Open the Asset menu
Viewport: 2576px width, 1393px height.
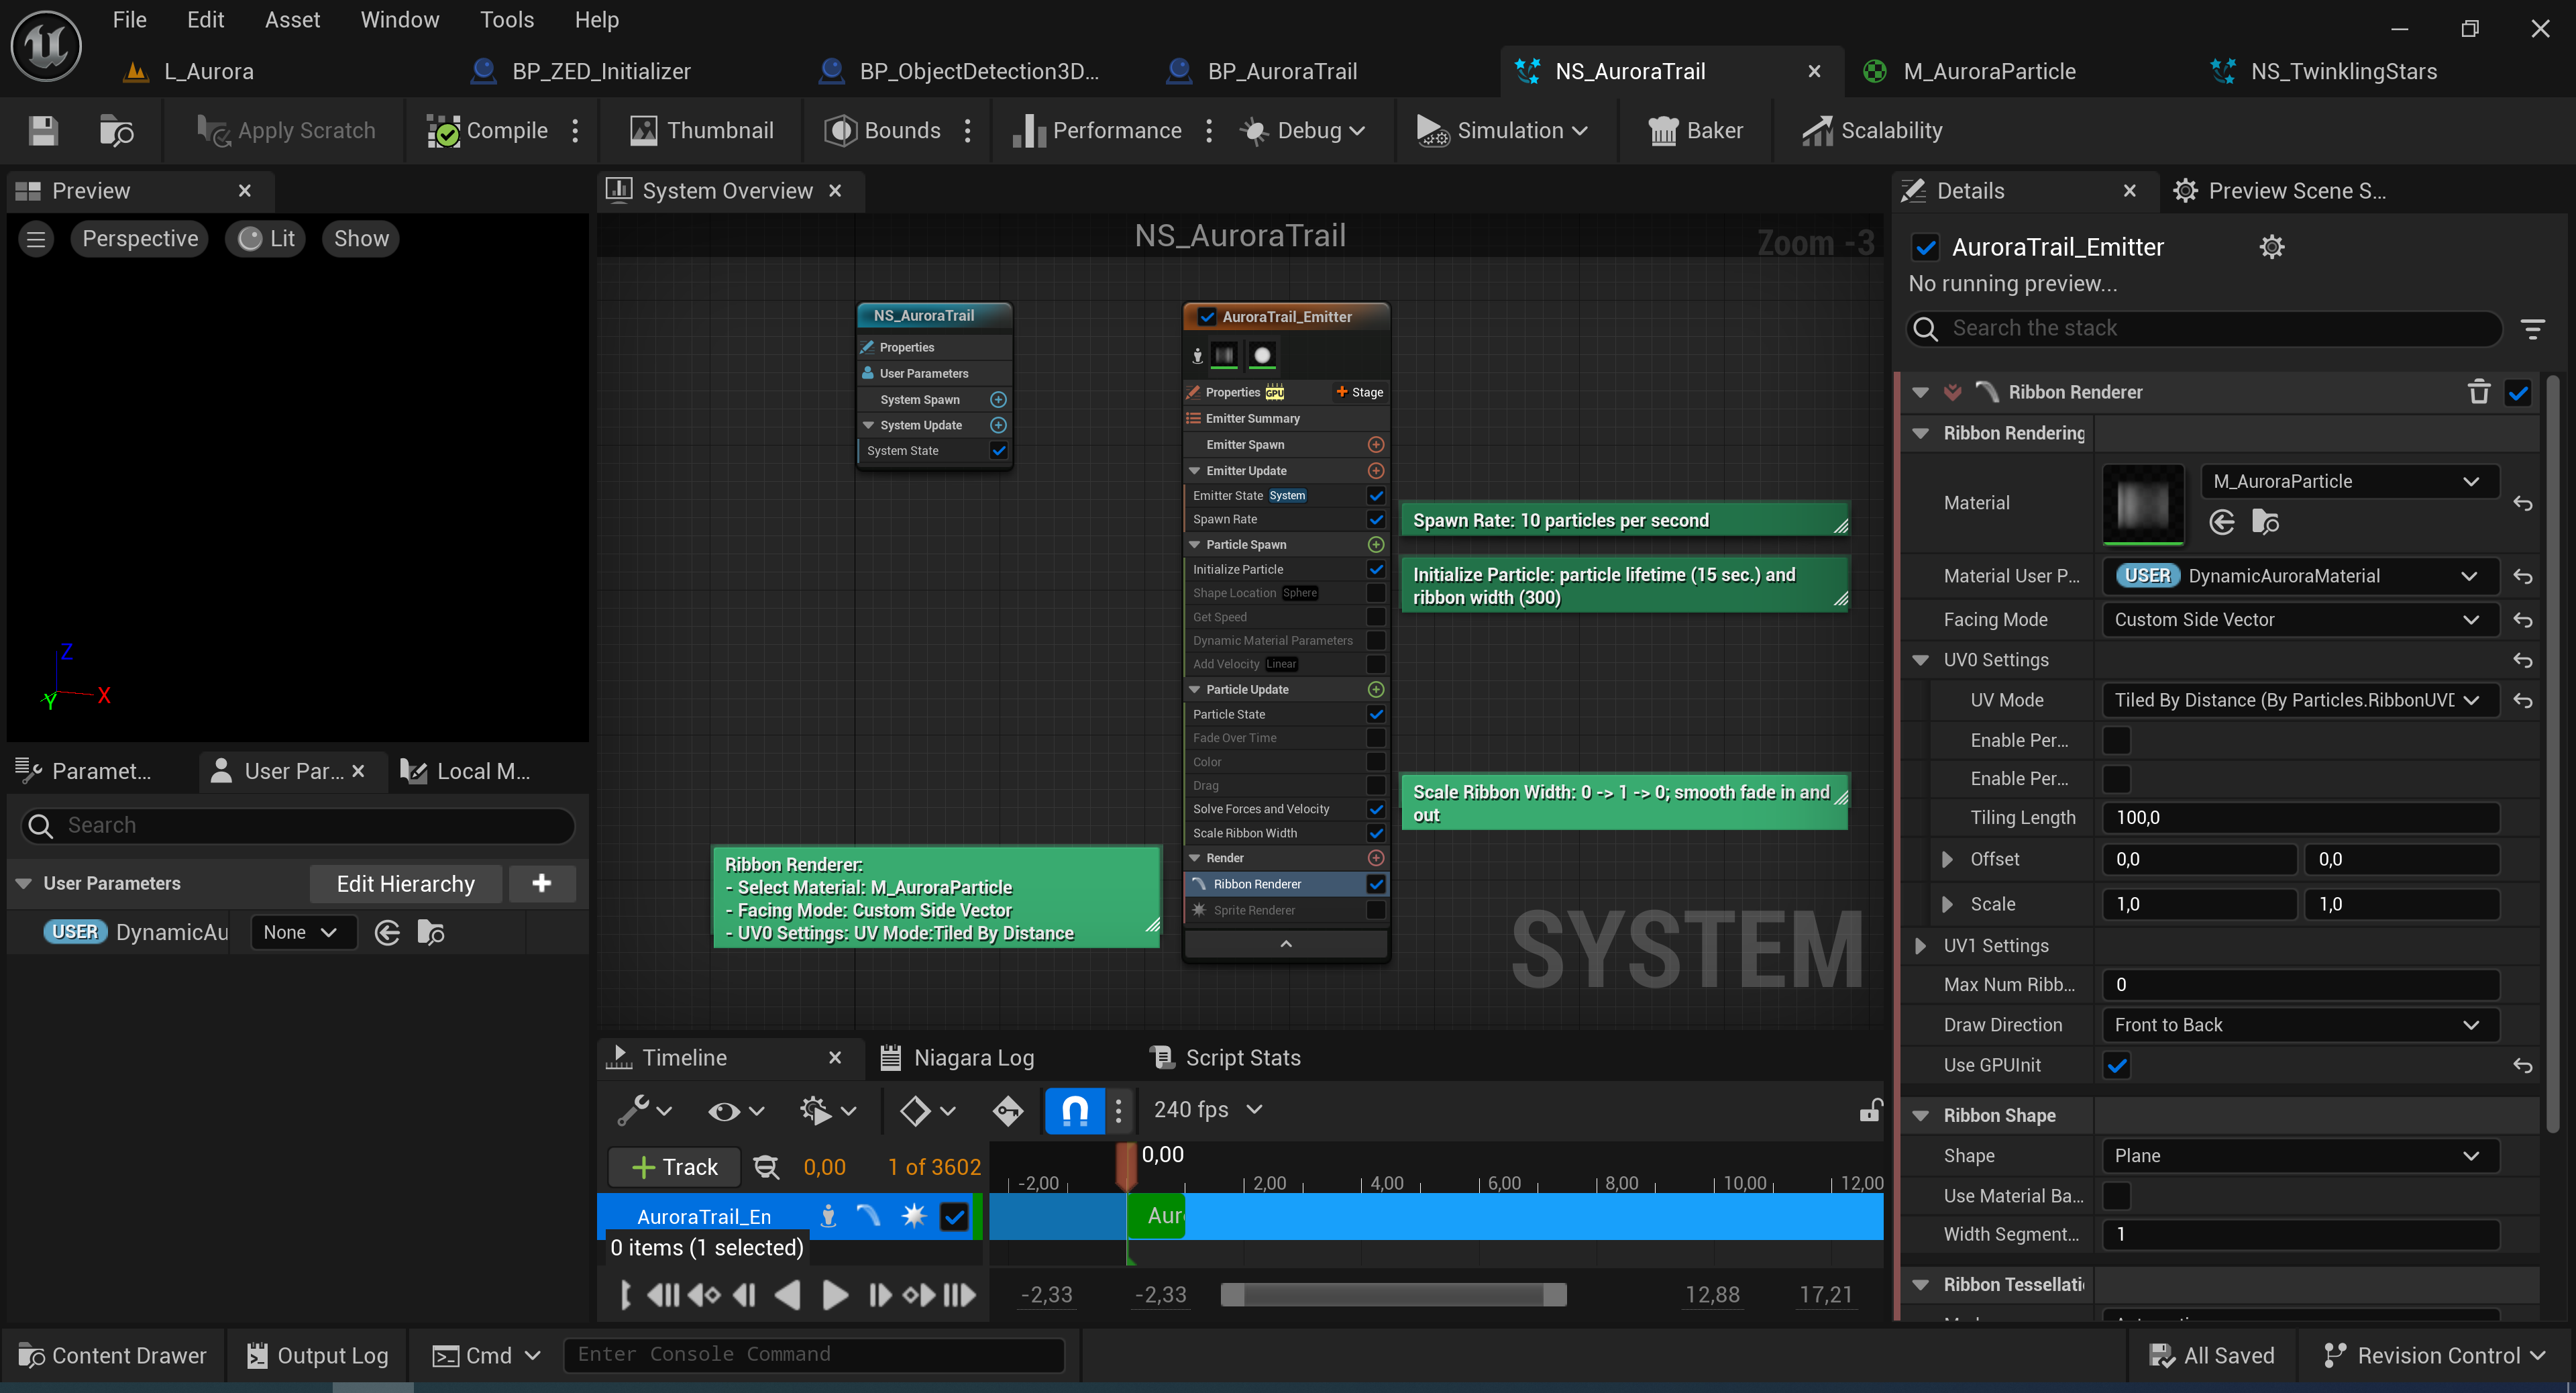pos(292,20)
